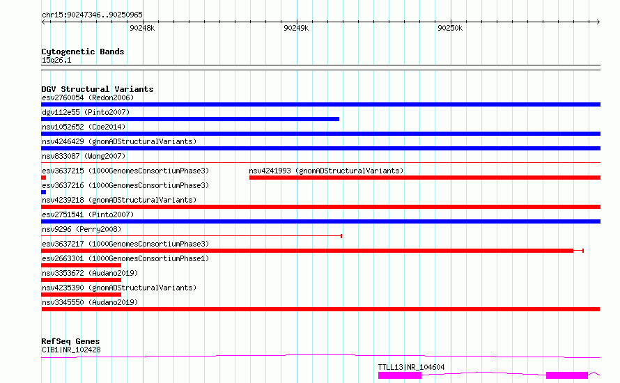The height and width of the screenshot is (383, 620).
Task: Select the nsv3345550 (Audano2019) label
Action: [90, 302]
